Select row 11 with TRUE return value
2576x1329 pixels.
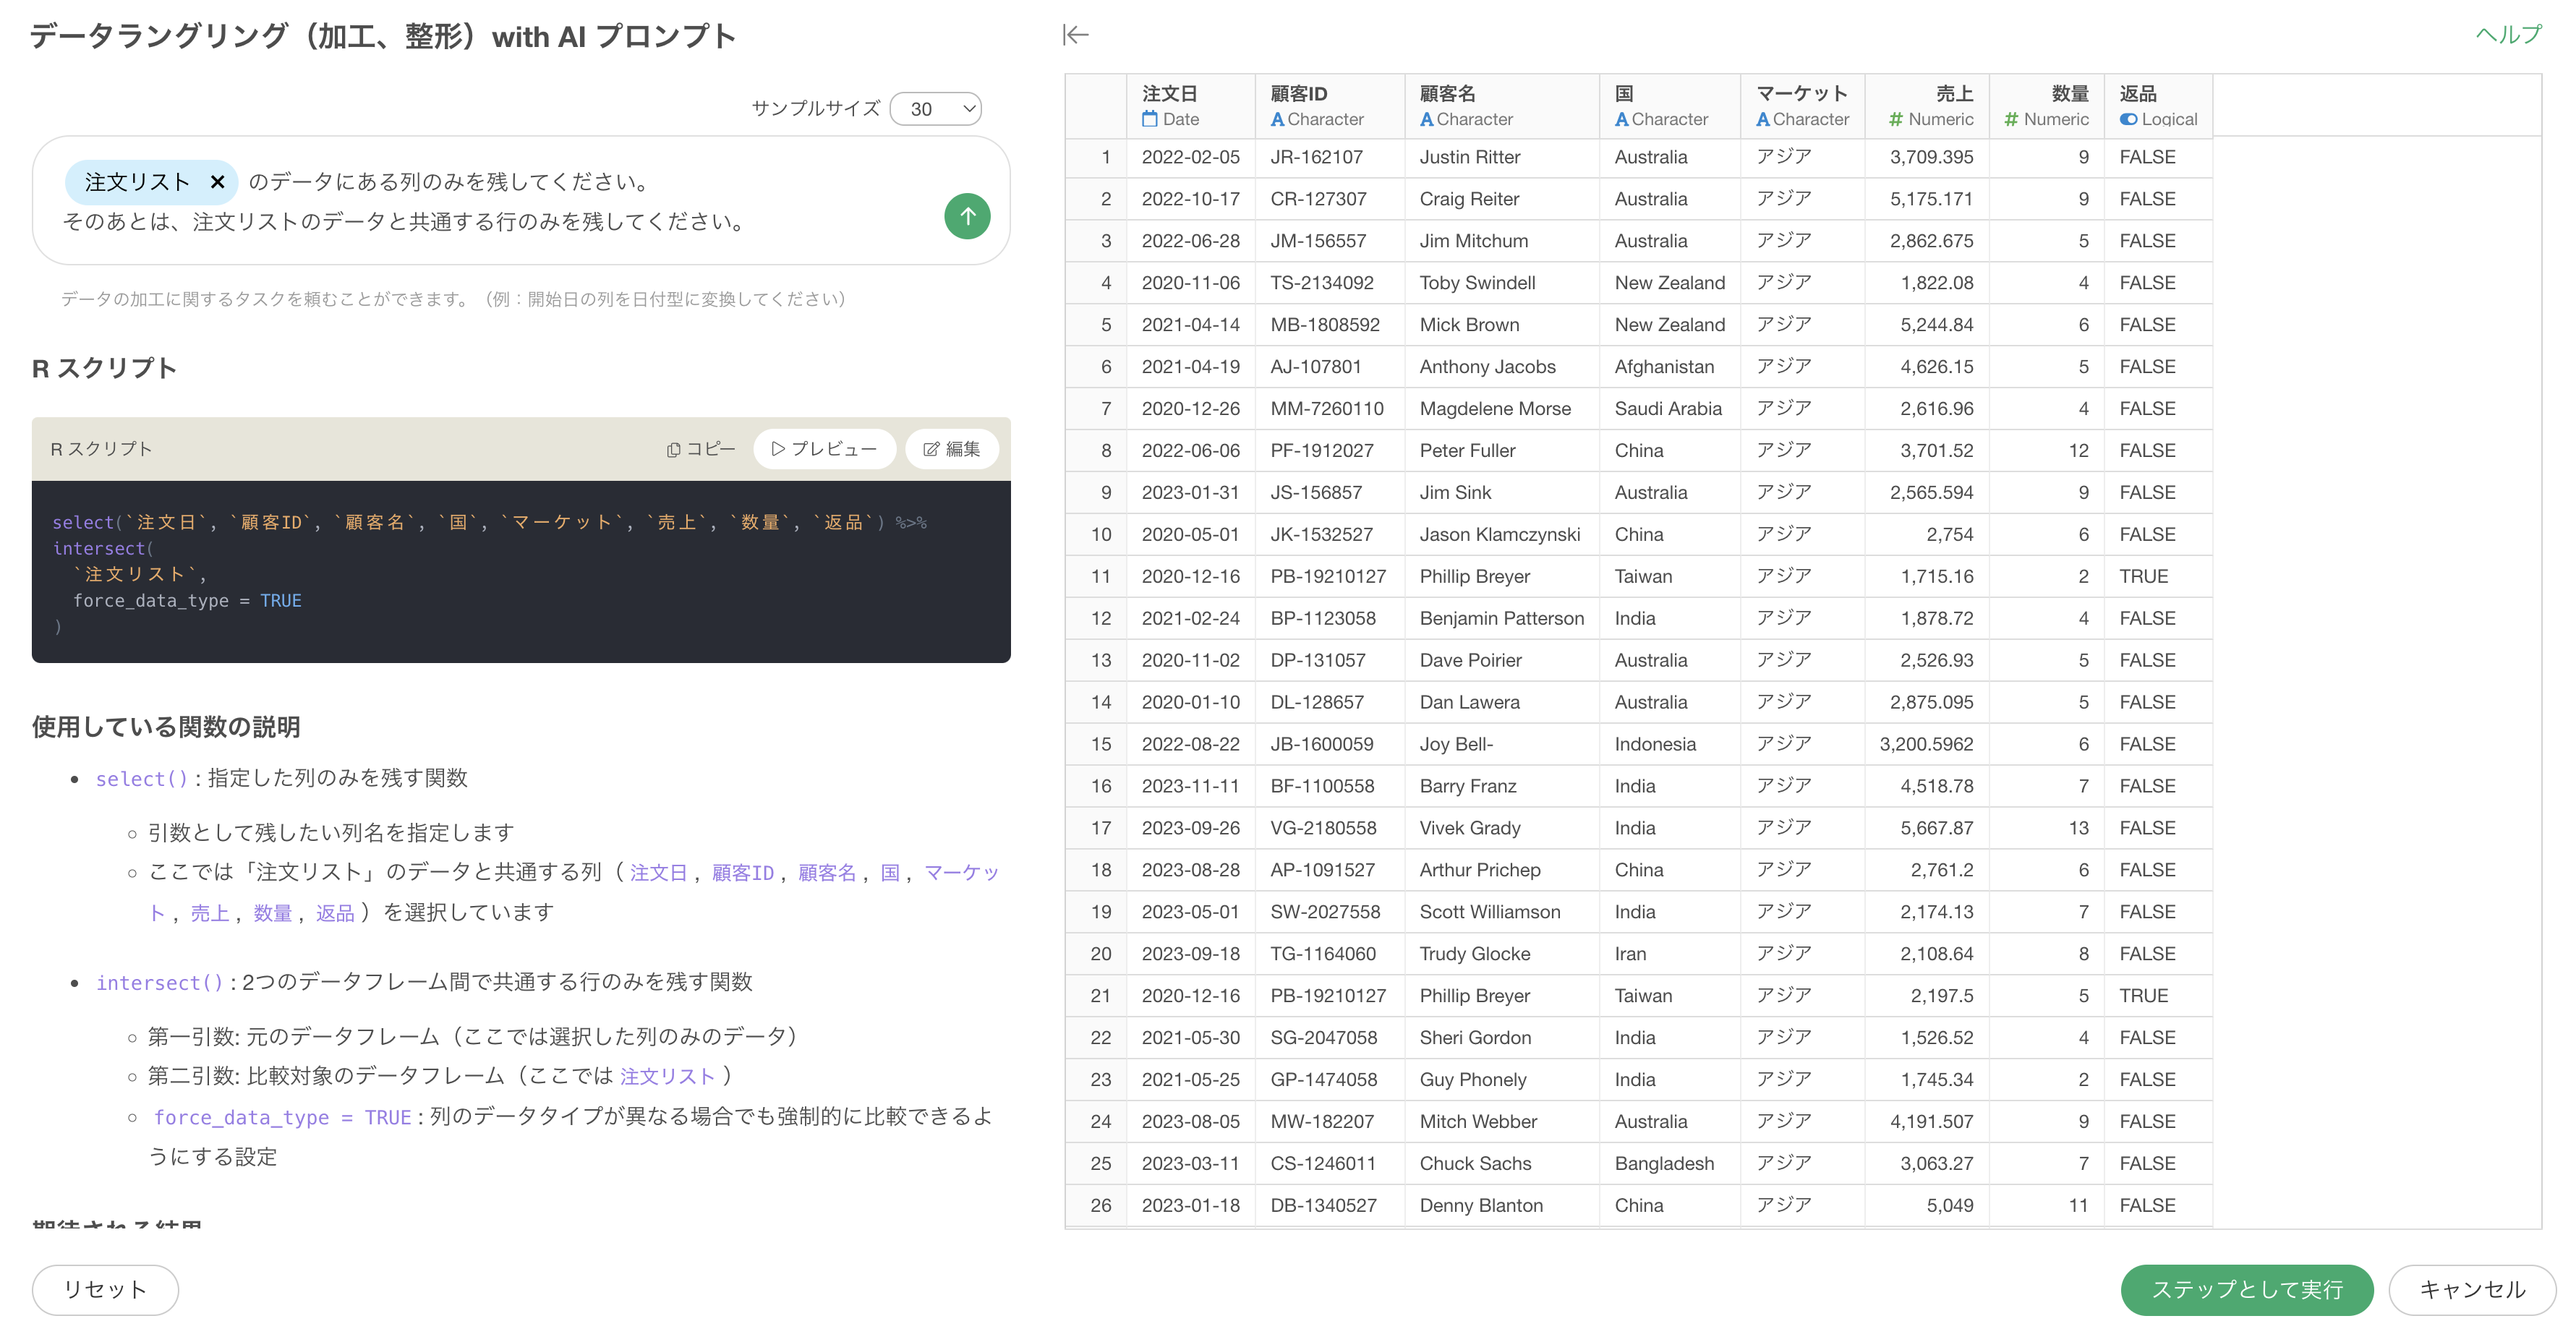[x=1100, y=576]
